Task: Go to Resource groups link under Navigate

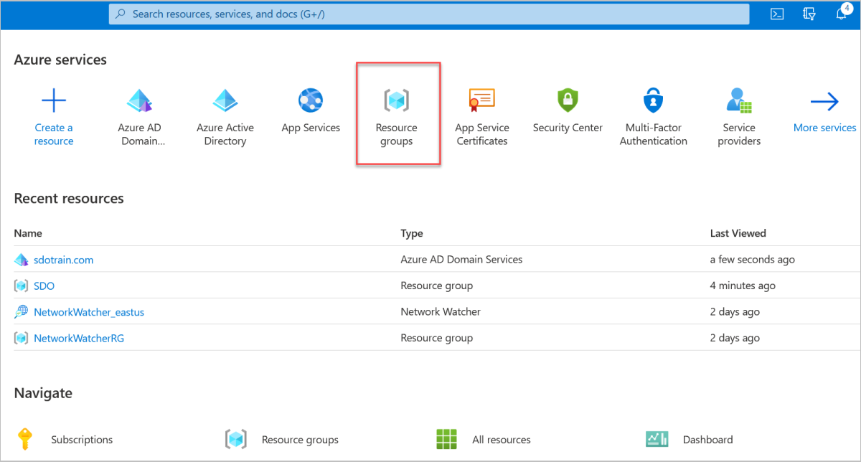Action: point(300,440)
